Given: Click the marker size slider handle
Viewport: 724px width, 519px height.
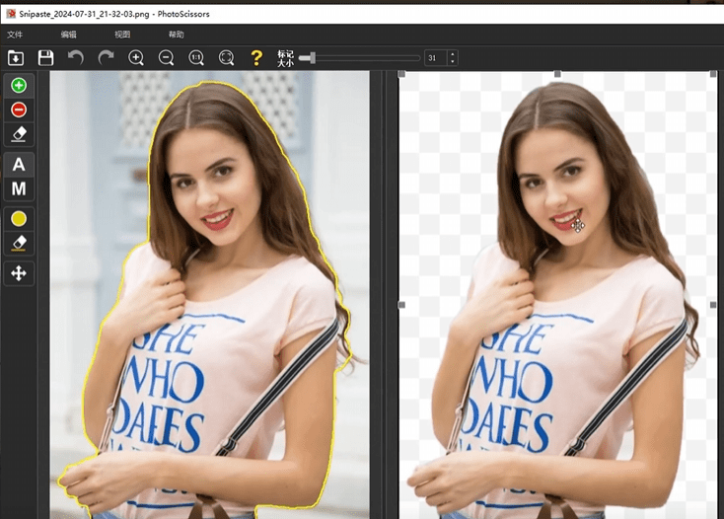Looking at the screenshot, I should (x=307, y=58).
